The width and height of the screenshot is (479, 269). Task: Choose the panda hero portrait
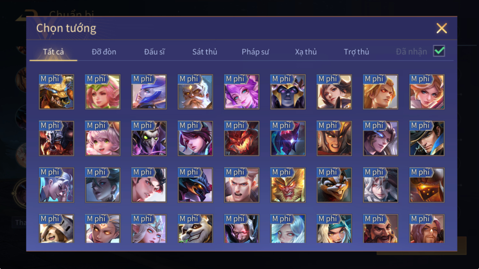point(195,229)
